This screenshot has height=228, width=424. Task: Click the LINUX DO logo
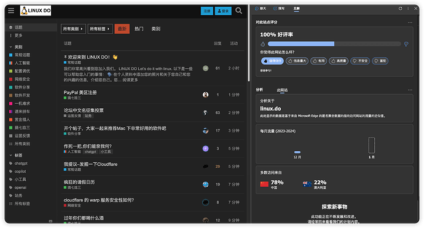pos(36,10)
